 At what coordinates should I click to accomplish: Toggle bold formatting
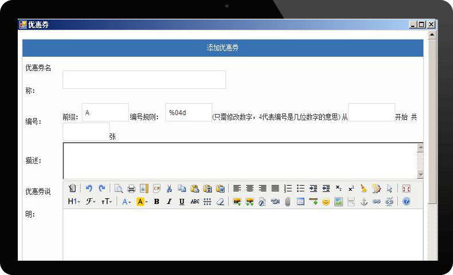click(157, 202)
